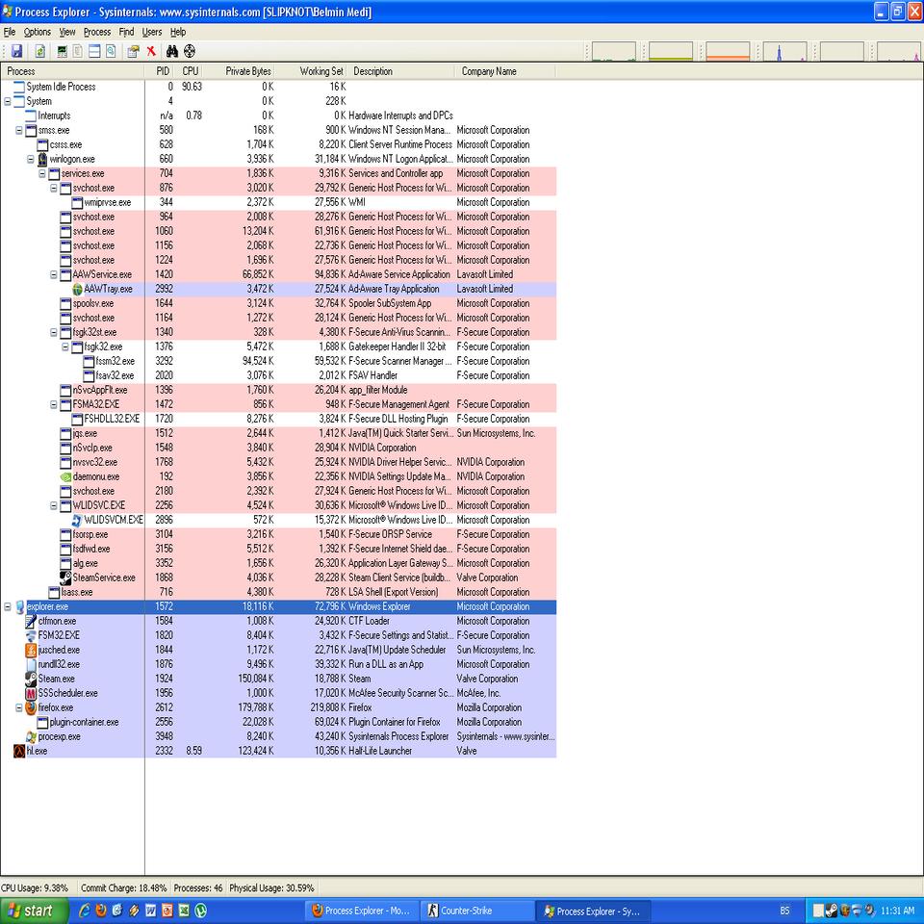Screen dimensions: 924x924
Task: Sort by the Company Name column header
Action: click(x=505, y=71)
